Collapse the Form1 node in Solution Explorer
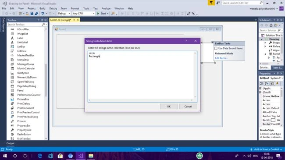The height and width of the screenshot is (160, 285). click(x=265, y=54)
